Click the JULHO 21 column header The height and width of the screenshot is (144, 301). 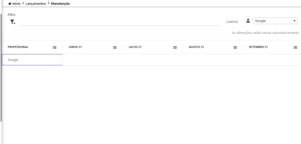[x=135, y=47]
